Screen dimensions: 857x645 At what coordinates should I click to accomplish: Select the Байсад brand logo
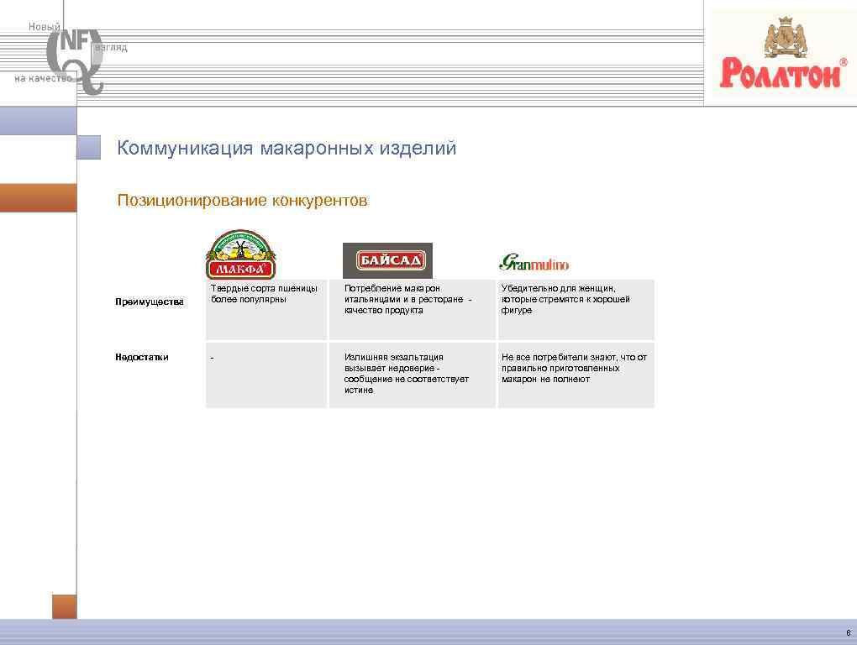[x=387, y=260]
